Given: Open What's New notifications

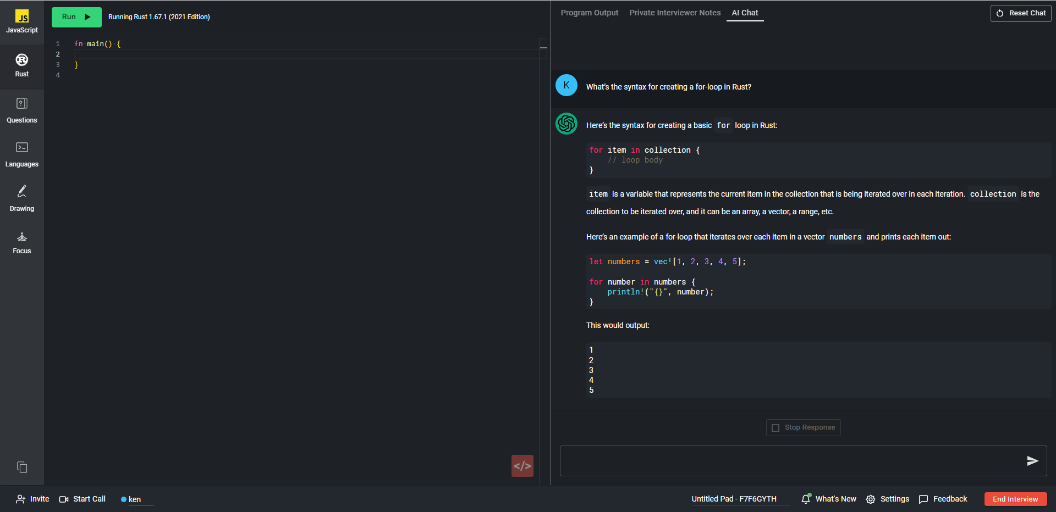Looking at the screenshot, I should point(829,499).
